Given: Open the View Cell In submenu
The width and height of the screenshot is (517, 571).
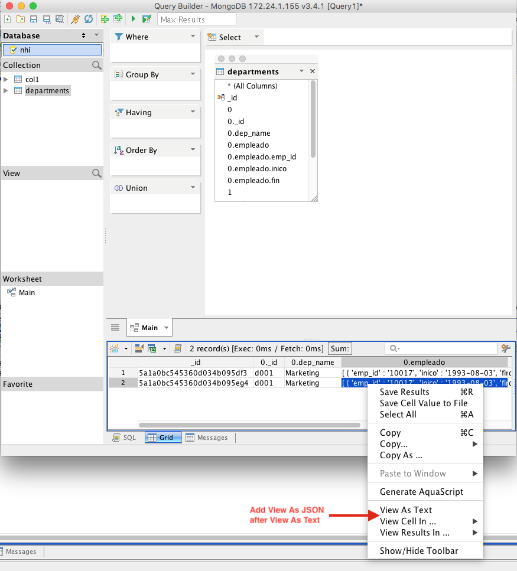Looking at the screenshot, I should click(425, 521).
